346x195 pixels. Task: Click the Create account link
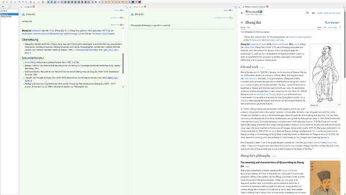(x=329, y=13)
